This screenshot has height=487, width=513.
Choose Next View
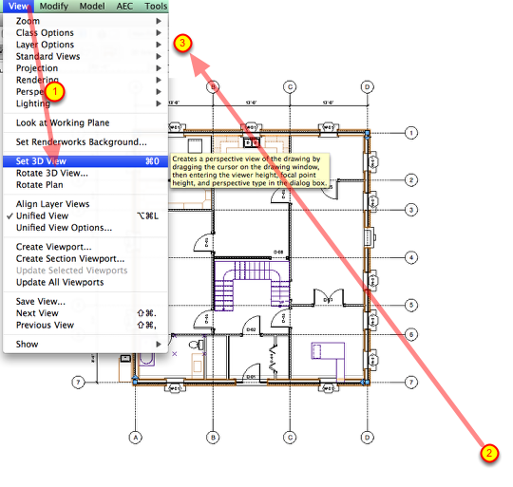85,313
